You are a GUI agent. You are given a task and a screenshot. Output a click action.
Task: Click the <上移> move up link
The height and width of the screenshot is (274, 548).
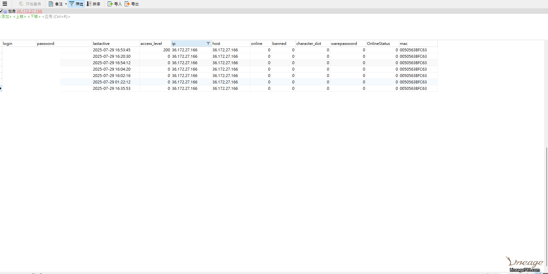click(20, 17)
